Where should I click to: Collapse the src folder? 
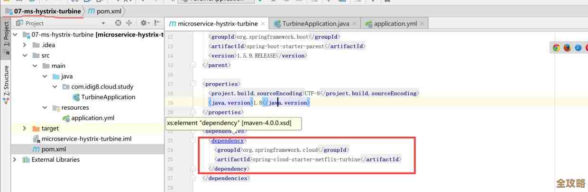coord(25,55)
